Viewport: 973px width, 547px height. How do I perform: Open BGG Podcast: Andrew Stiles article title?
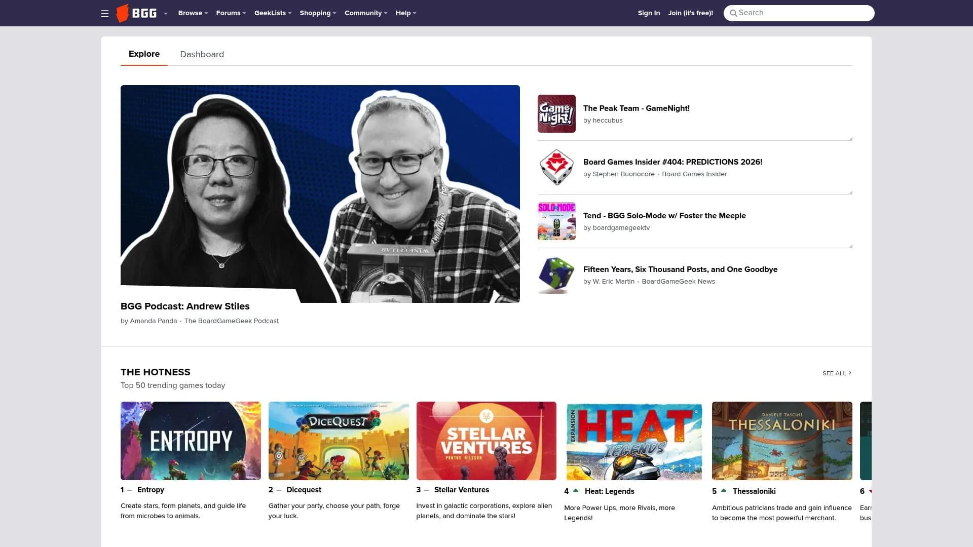(185, 306)
